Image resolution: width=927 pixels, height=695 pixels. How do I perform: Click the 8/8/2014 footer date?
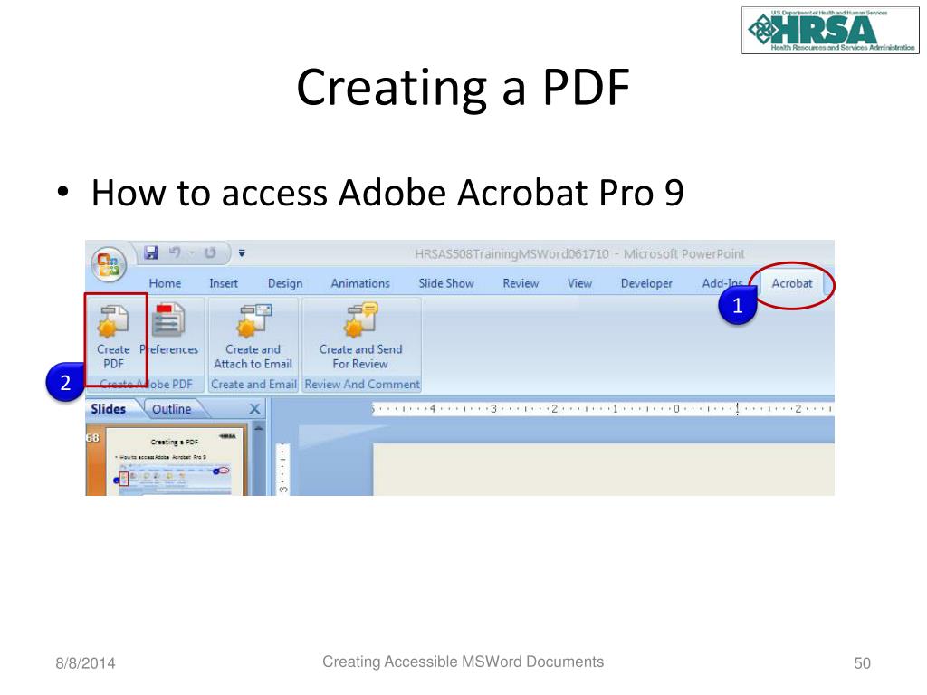[86, 663]
